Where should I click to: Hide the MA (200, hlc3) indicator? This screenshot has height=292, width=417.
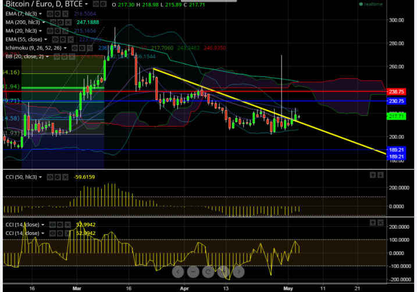coord(53,22)
